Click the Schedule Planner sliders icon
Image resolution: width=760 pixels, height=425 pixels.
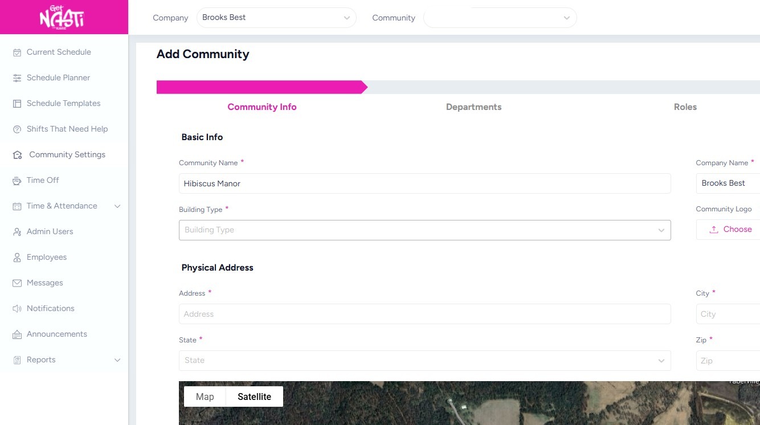(17, 78)
